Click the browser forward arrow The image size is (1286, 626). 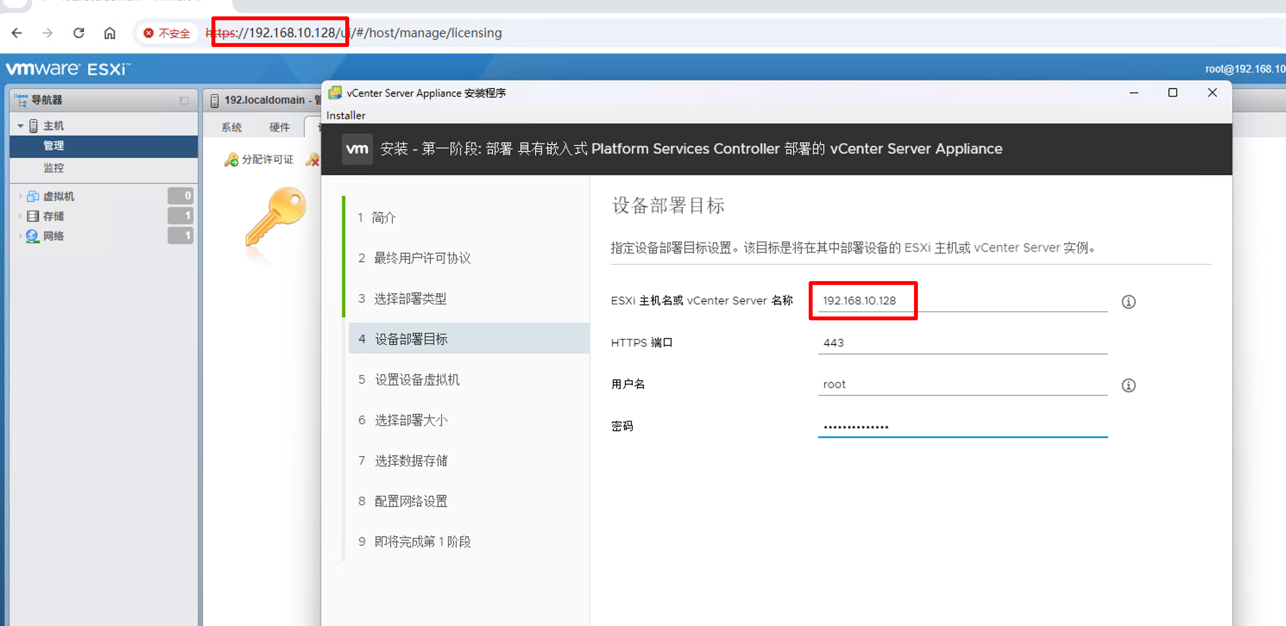(x=47, y=33)
